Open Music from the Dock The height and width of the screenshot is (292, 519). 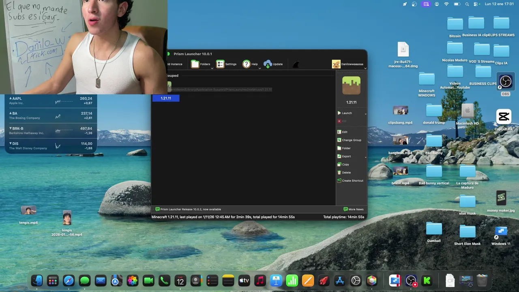point(260,281)
